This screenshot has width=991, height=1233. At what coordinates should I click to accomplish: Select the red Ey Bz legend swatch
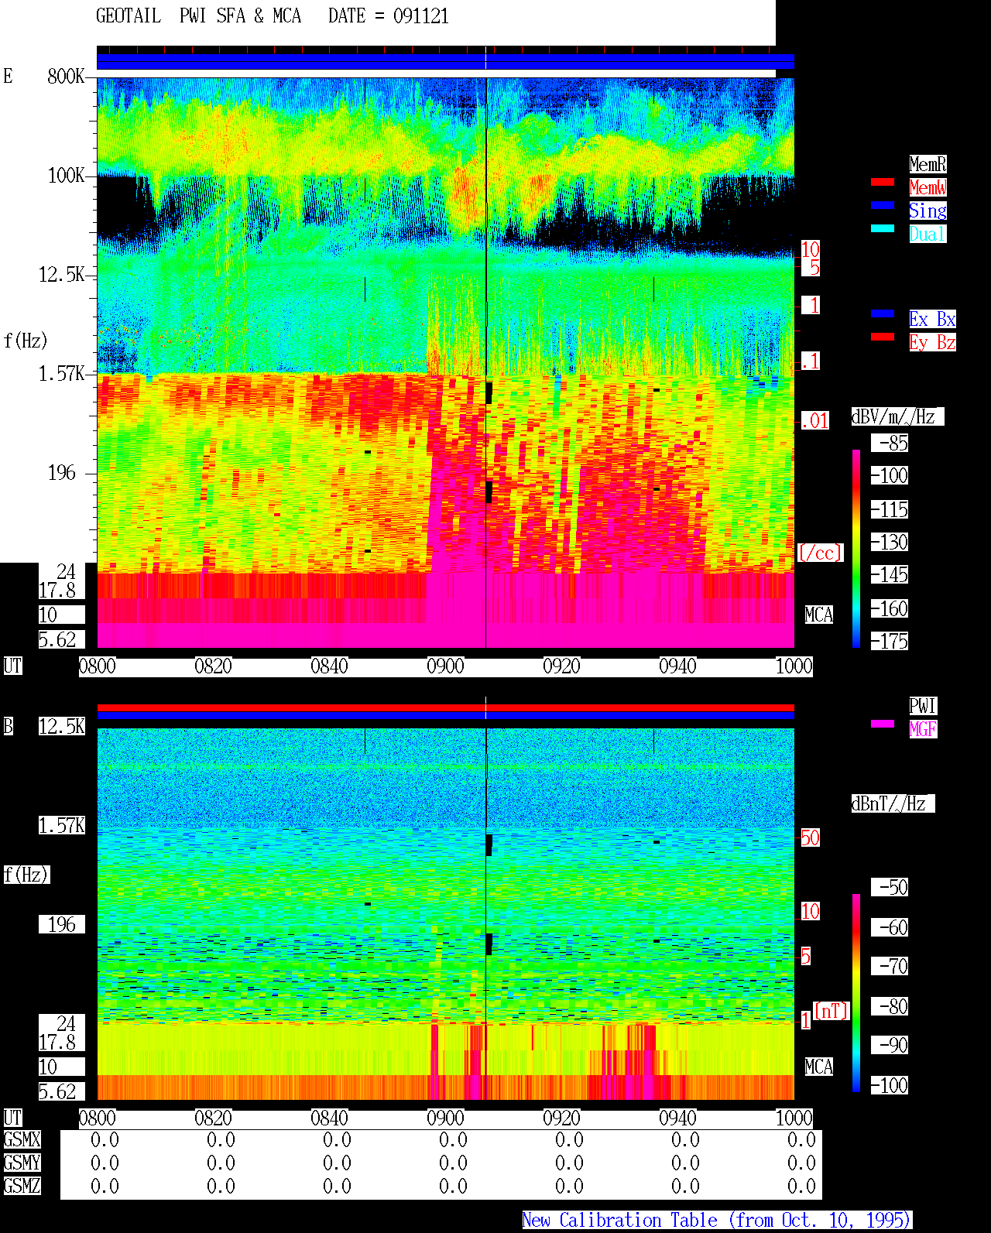883,337
